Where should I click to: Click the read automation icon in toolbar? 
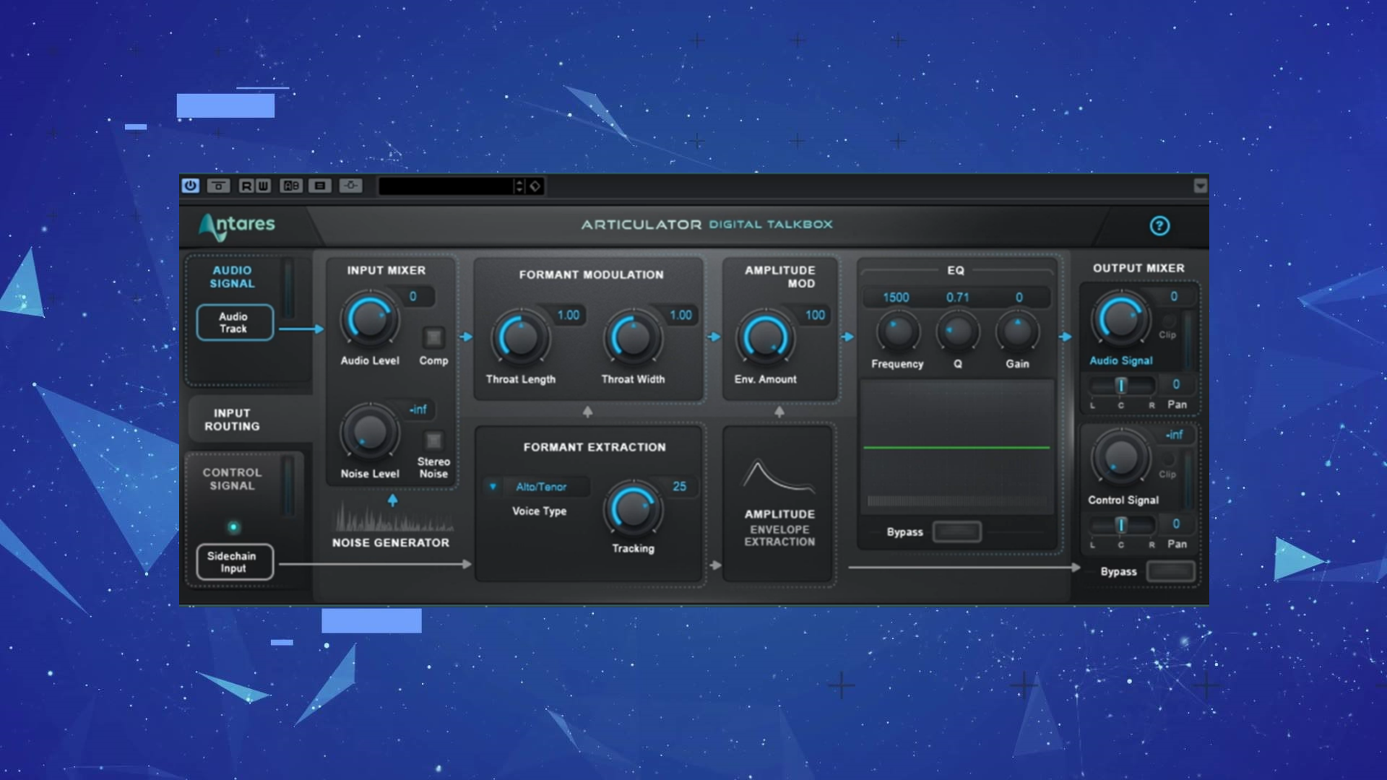click(x=244, y=186)
